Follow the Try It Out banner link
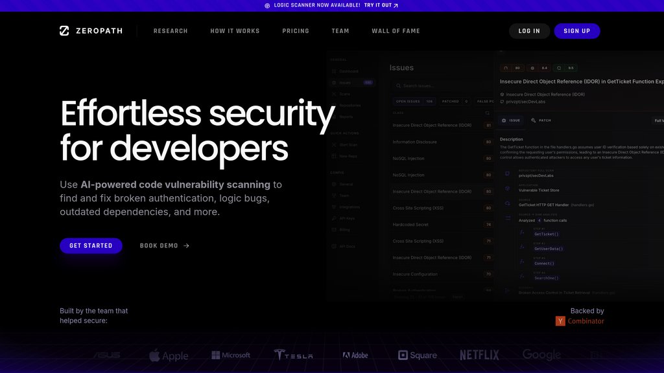Screen dimensions: 664x373 pos(381,5)
